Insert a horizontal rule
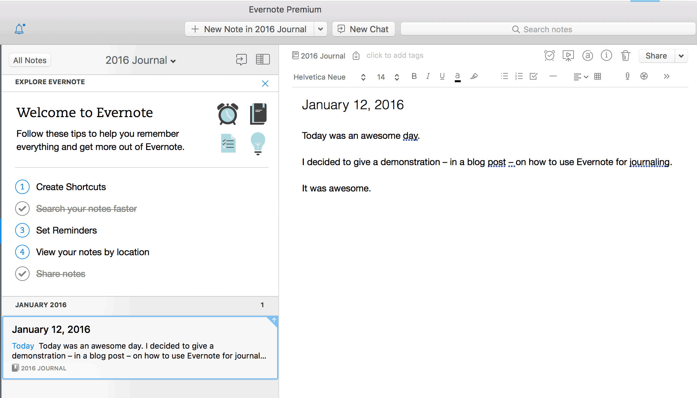Screen dimensions: 697x398 (x=553, y=76)
